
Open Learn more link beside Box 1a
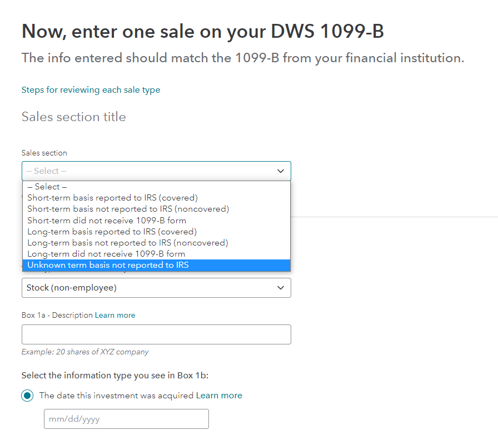[x=115, y=315]
